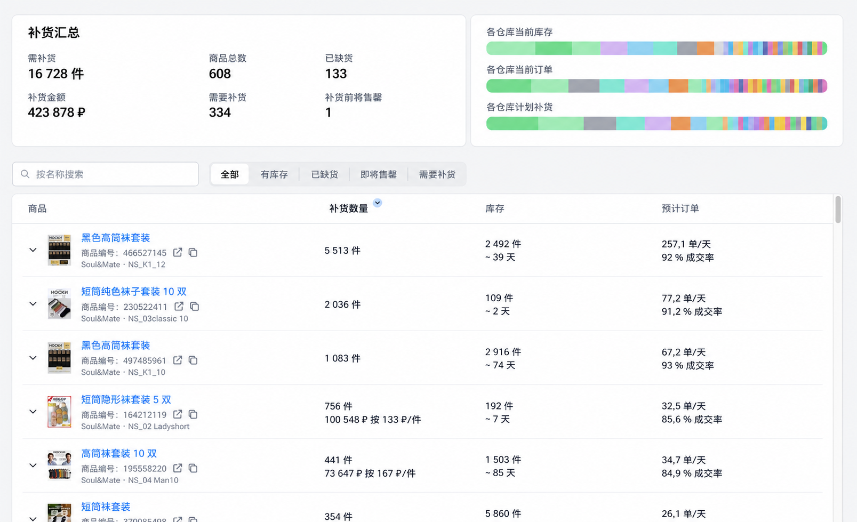Viewport: 857px width, 522px height.
Task: Focus the 按名称搜索 search field
Action: (106, 174)
